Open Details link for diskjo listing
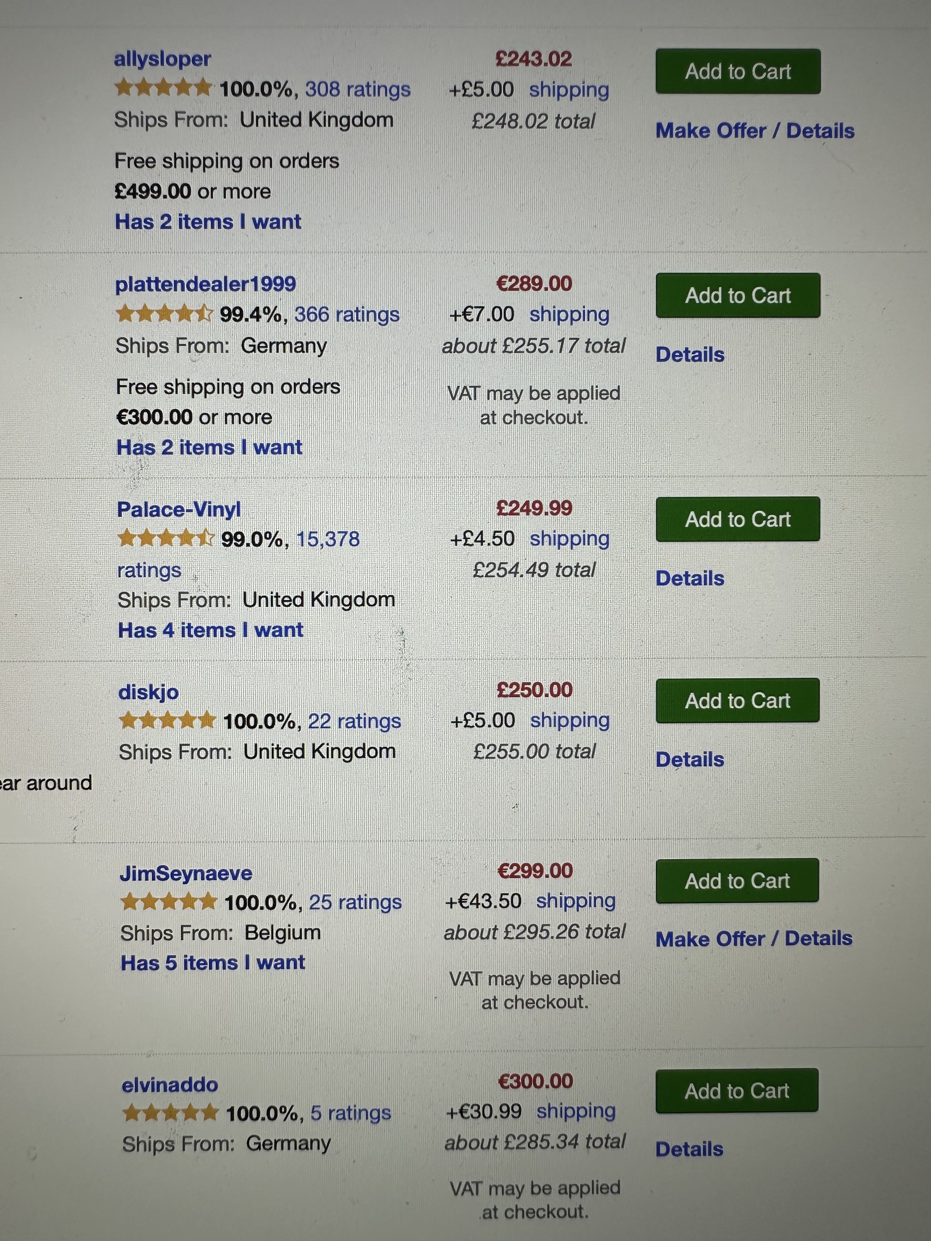This screenshot has height=1241, width=931. click(690, 759)
